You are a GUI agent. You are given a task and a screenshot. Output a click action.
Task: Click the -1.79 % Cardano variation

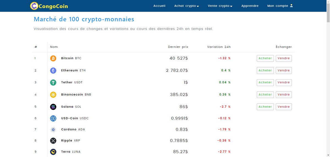point(224,130)
